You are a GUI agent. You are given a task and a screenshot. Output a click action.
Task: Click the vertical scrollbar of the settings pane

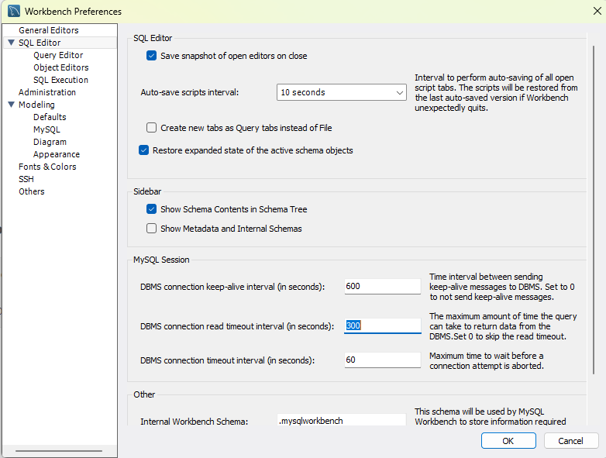coord(594,210)
